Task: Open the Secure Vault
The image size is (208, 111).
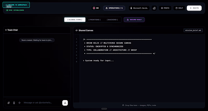Action: [134, 20]
